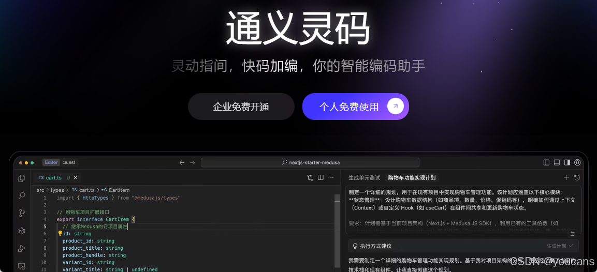Screen dimensions: 597x272
Task: Open the Explorer files icon in sidebar
Action: pyautogui.click(x=22, y=178)
